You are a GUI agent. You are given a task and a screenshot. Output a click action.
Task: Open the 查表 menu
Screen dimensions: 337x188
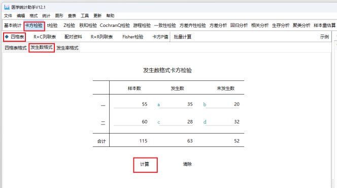(x=72, y=16)
